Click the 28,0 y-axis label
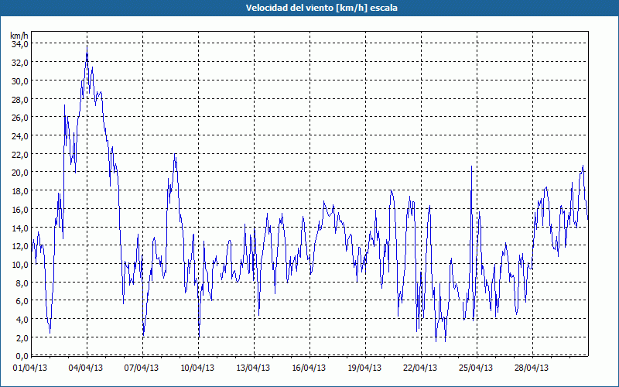 tap(20, 100)
